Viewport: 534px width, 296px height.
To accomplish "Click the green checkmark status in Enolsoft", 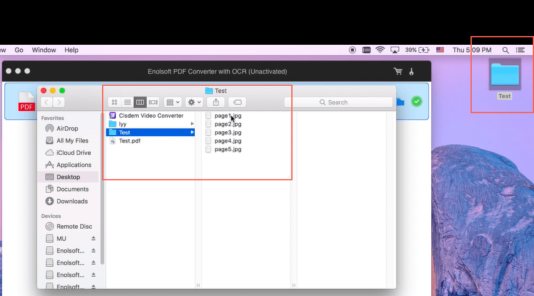I will (416, 101).
